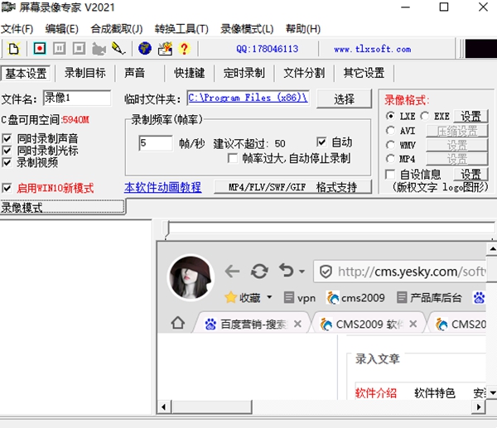Open the globe website icon
This screenshot has height=428, width=497.
point(145,49)
